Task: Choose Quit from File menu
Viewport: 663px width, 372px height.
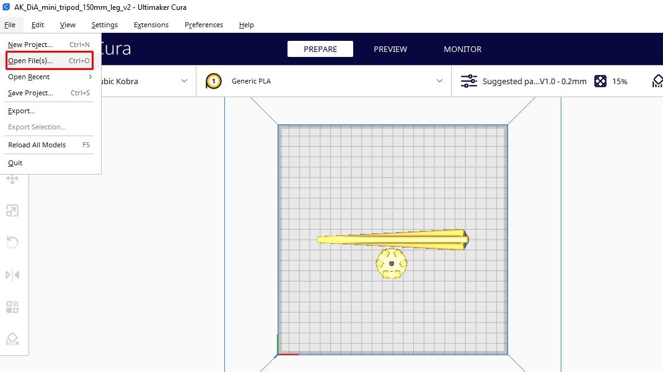Action: [x=49, y=163]
